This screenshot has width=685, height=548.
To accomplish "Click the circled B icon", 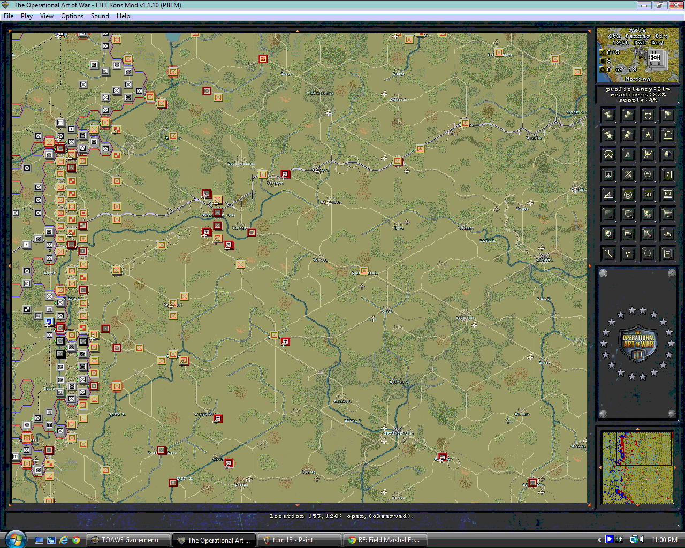I will (628, 194).
